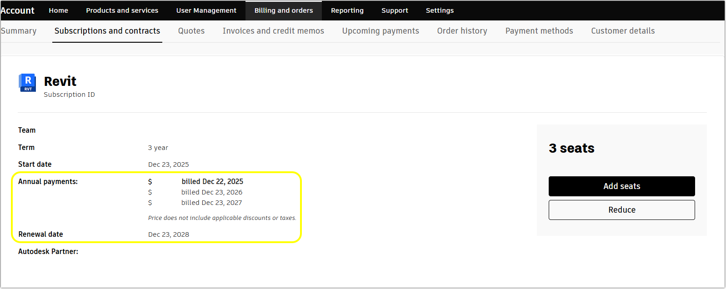The height and width of the screenshot is (289, 726).
Task: Click the Reduce button
Action: coord(621,210)
